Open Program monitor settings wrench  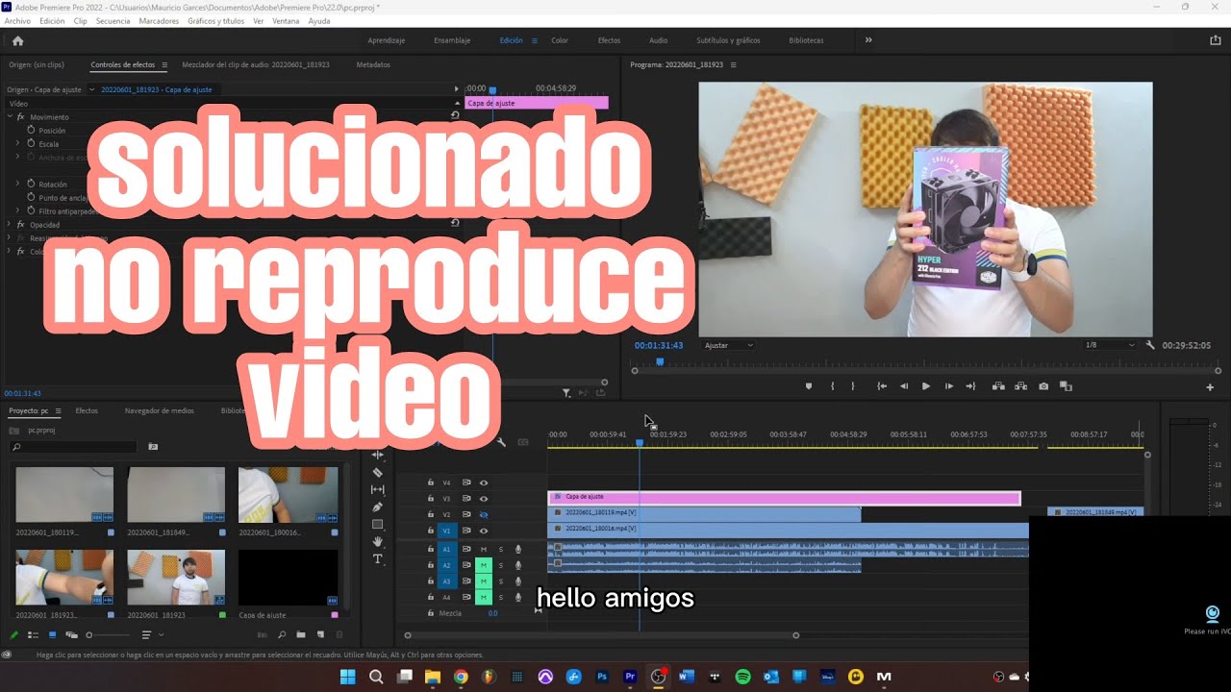tap(1150, 345)
